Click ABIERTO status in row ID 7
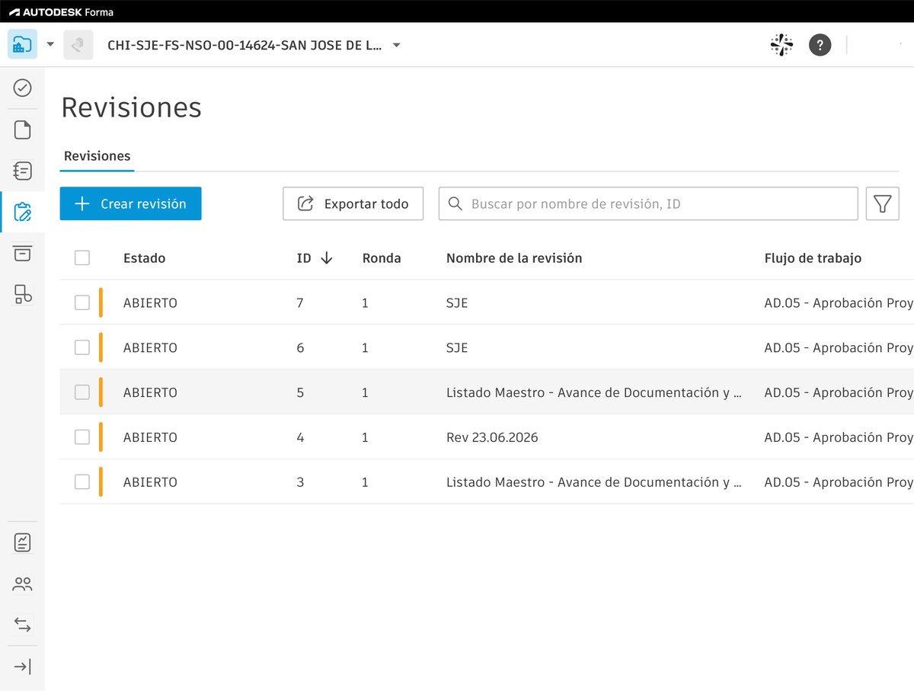The height and width of the screenshot is (691, 914). [150, 303]
